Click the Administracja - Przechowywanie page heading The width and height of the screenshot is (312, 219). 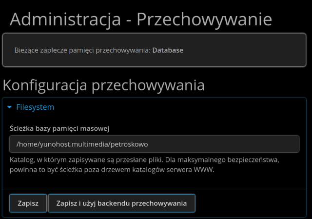point(140,20)
